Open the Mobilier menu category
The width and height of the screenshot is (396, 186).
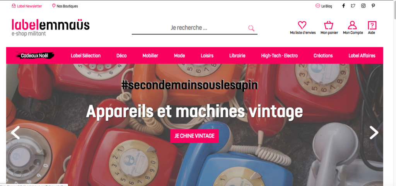tap(150, 56)
